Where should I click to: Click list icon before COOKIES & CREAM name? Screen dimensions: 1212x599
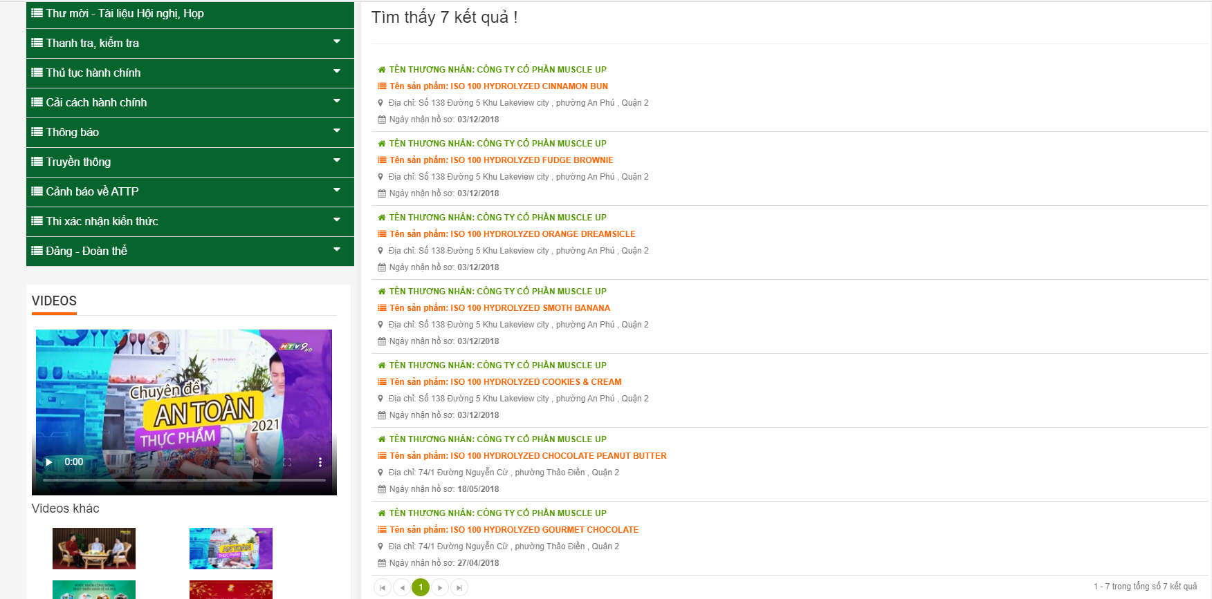[x=382, y=382]
